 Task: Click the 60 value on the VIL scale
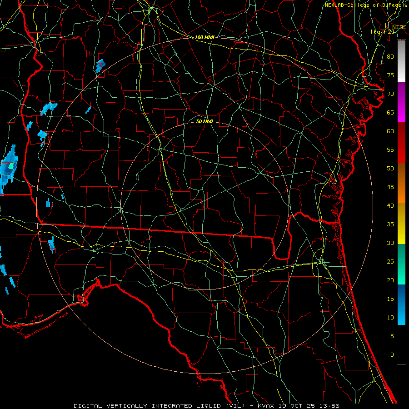point(390,131)
